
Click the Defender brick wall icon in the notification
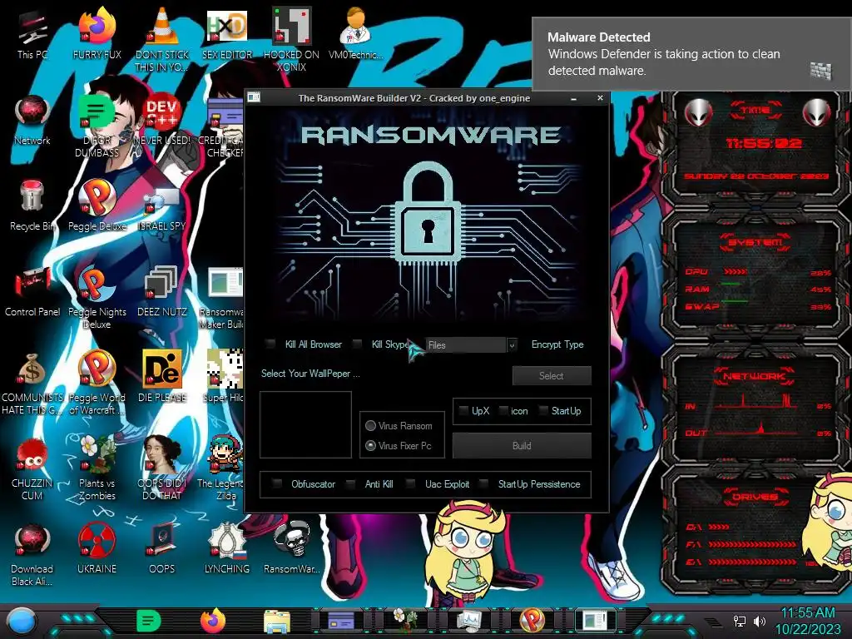coord(820,71)
